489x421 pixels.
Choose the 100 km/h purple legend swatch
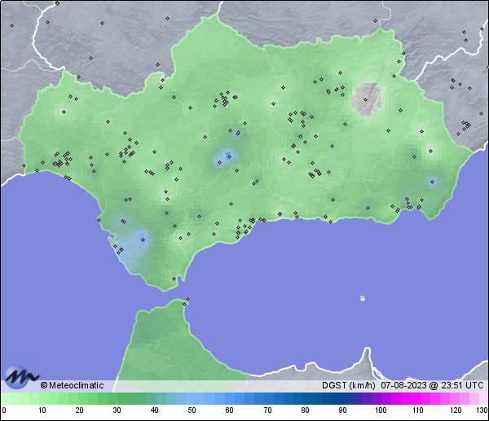tap(380, 398)
